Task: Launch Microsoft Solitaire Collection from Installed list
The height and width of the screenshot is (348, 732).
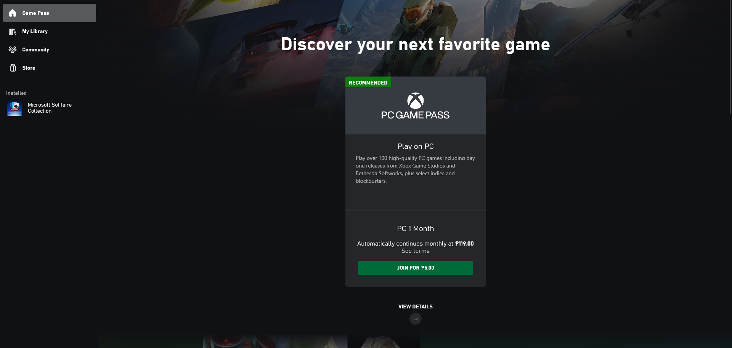Action: [x=50, y=108]
